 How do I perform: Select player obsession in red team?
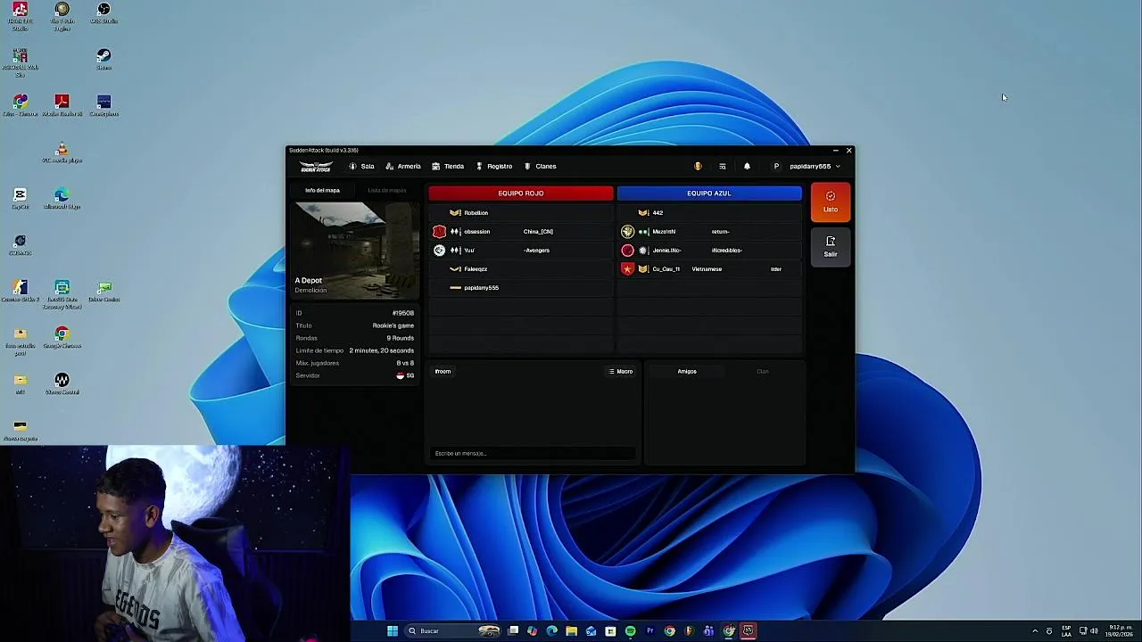(521, 232)
